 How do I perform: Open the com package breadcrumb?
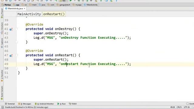(51, 5)
